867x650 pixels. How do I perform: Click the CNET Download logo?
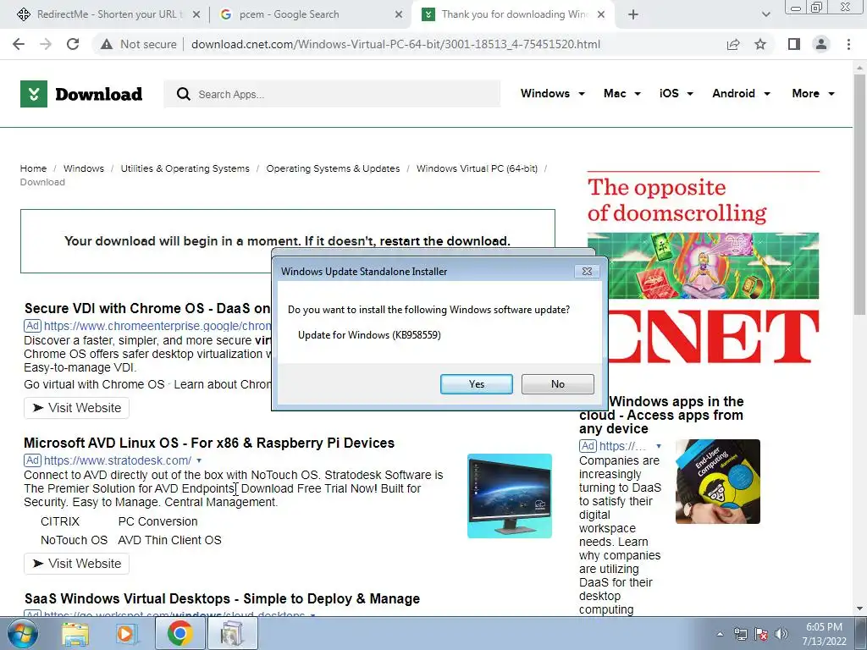point(81,94)
